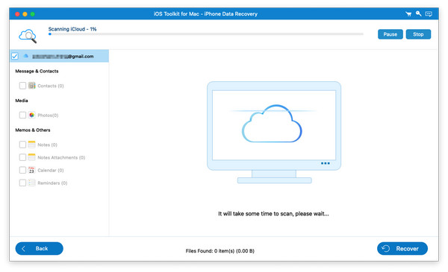The height and width of the screenshot is (272, 448).
Task: Select the Notes app icon
Action: tap(31, 145)
